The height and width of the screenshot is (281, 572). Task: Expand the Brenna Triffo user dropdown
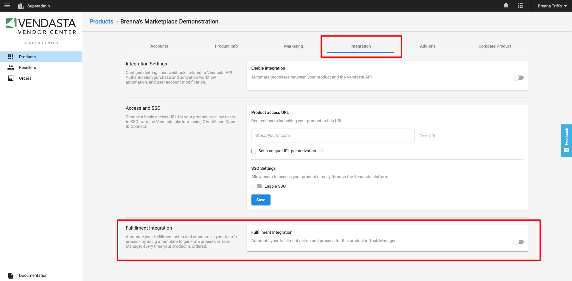coord(552,6)
